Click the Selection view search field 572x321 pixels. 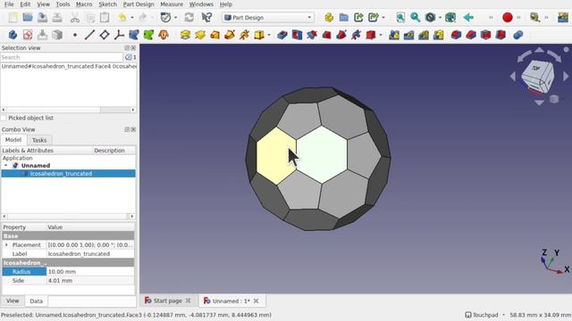pos(62,57)
